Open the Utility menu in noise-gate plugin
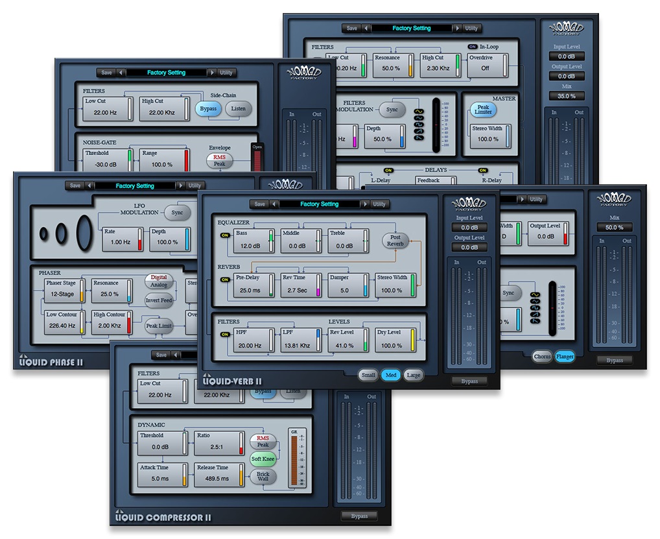Viewport: 660px width, 539px height. [x=226, y=73]
